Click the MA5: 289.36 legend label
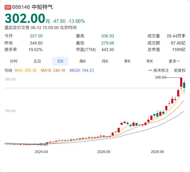This screenshot has width=190, height=172. click(25, 70)
